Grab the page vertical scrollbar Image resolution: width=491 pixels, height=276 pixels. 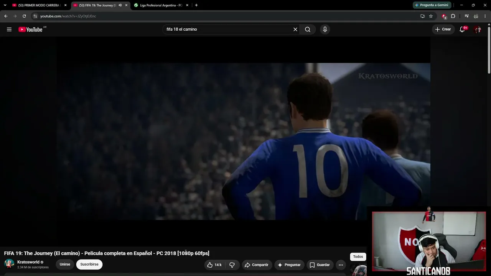pyautogui.click(x=489, y=50)
